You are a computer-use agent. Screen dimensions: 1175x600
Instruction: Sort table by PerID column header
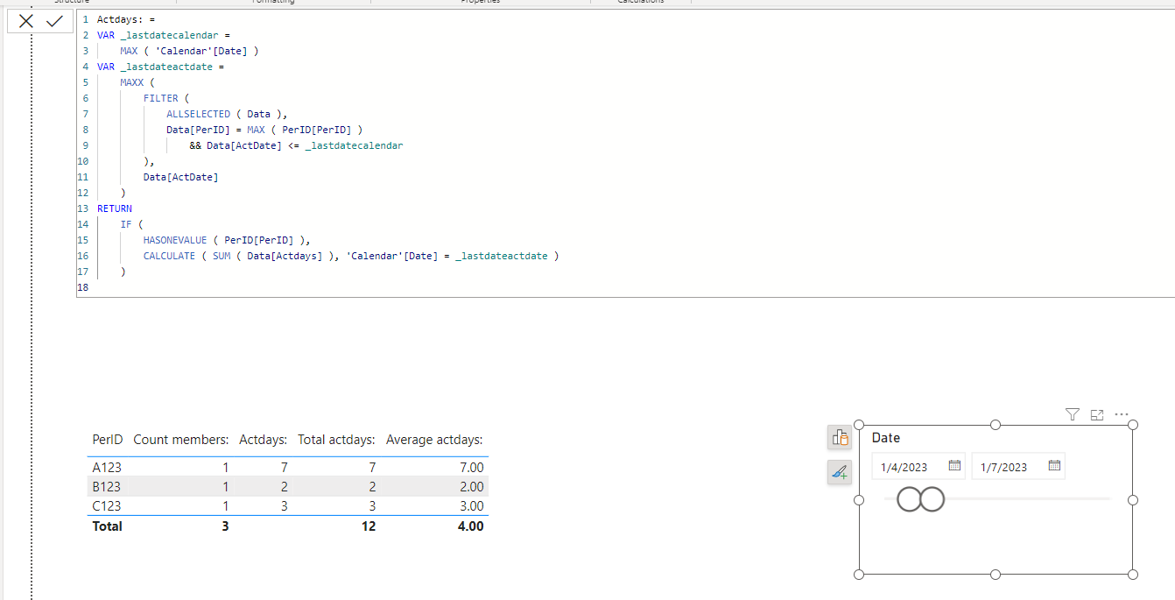(108, 440)
